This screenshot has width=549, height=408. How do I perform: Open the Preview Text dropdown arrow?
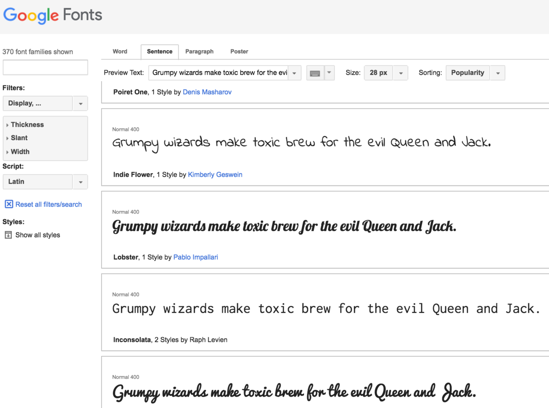[294, 73]
